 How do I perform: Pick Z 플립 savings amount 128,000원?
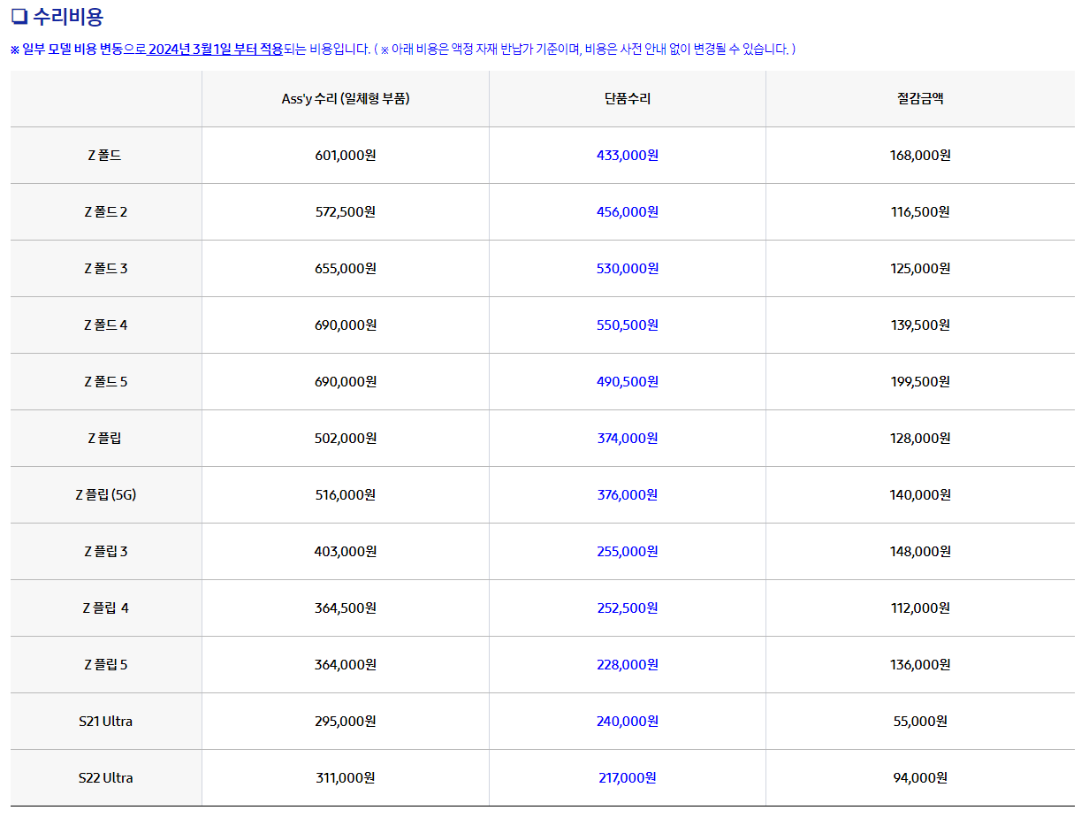click(920, 439)
